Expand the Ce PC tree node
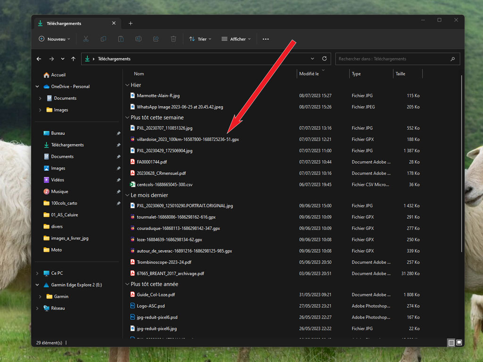483x362 pixels. click(x=37, y=273)
